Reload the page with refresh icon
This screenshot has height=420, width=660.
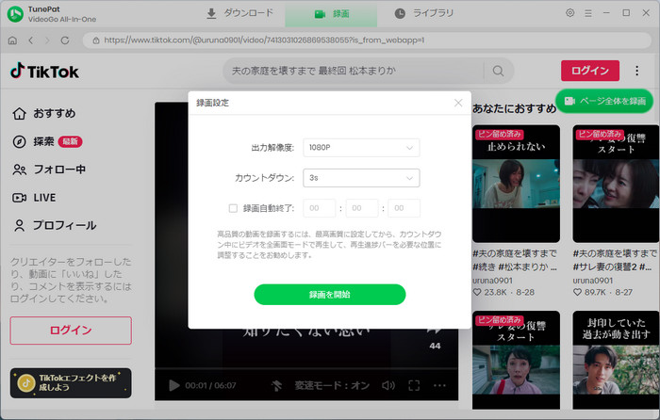65,40
